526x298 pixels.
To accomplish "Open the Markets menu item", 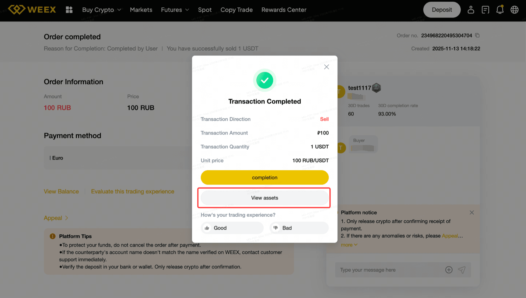I will click(x=141, y=10).
